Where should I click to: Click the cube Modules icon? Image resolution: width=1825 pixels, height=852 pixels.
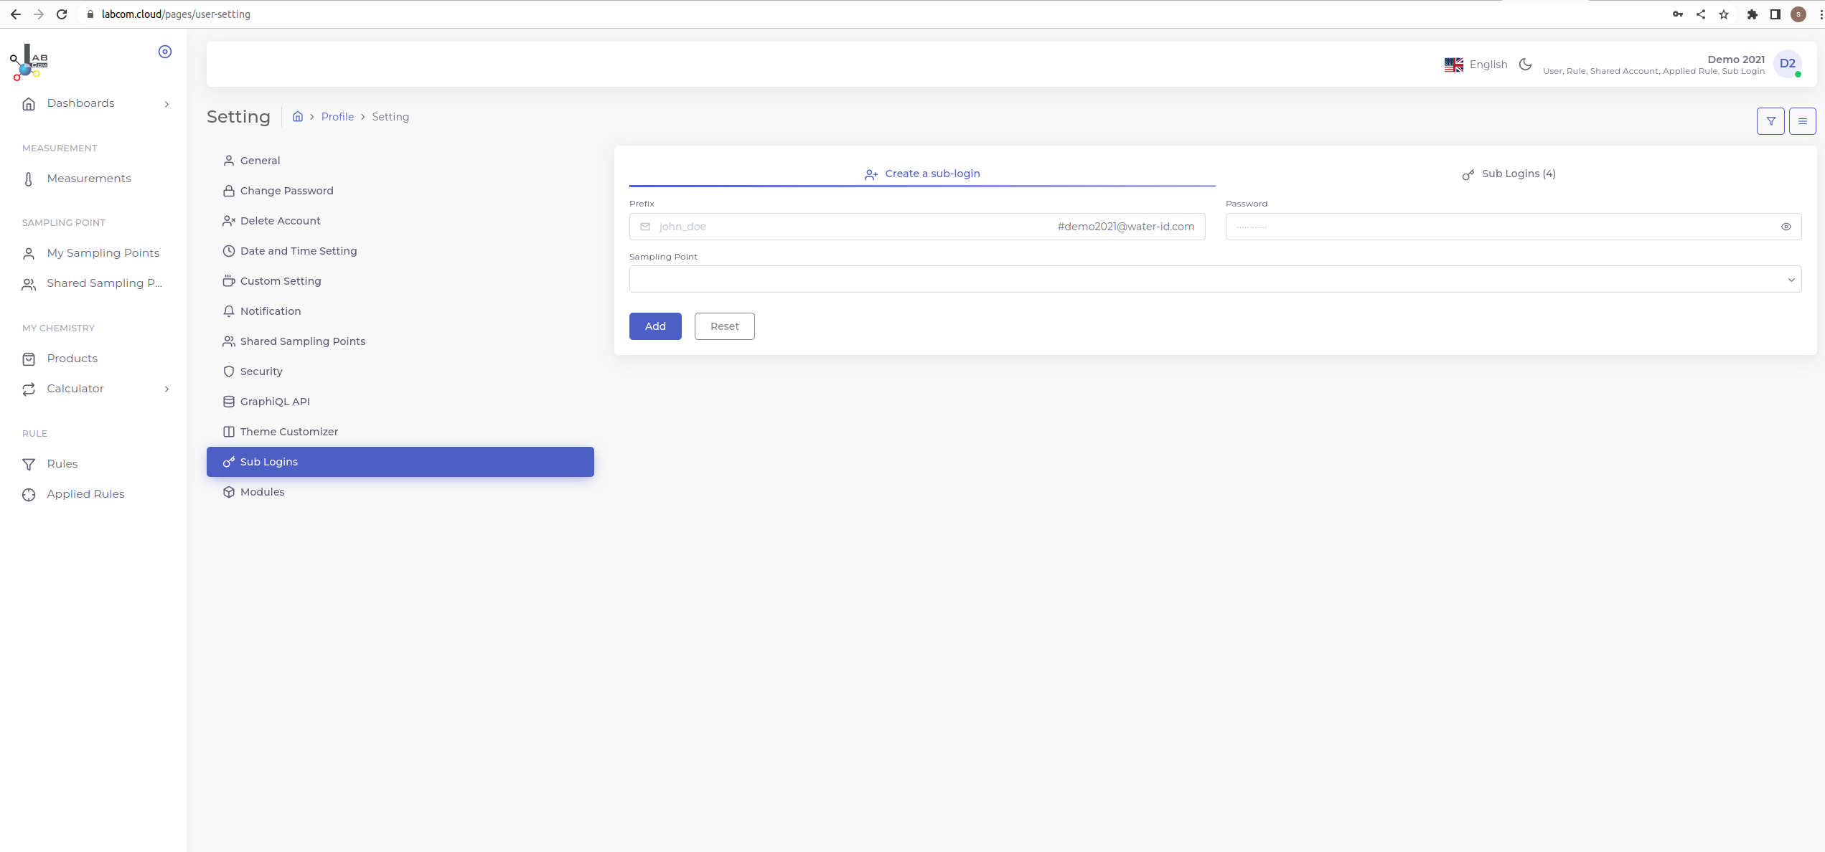pyautogui.click(x=229, y=492)
